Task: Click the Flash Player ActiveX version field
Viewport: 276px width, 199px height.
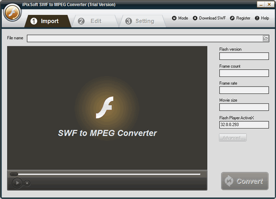Action: click(244, 125)
